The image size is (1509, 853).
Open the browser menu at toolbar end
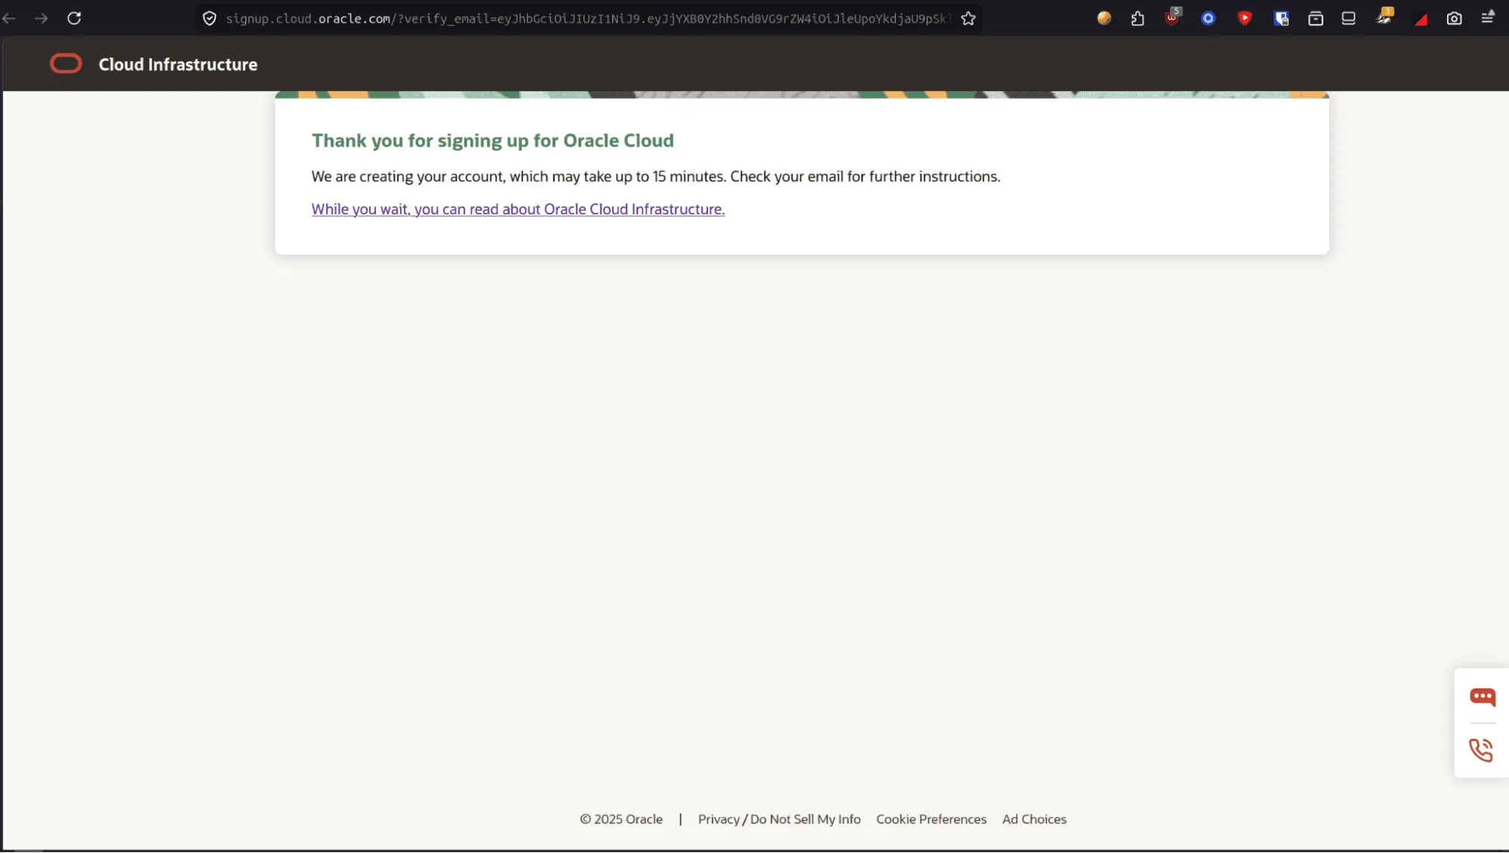(1488, 17)
